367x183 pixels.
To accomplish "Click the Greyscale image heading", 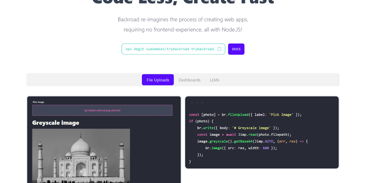I will coord(56,123).
